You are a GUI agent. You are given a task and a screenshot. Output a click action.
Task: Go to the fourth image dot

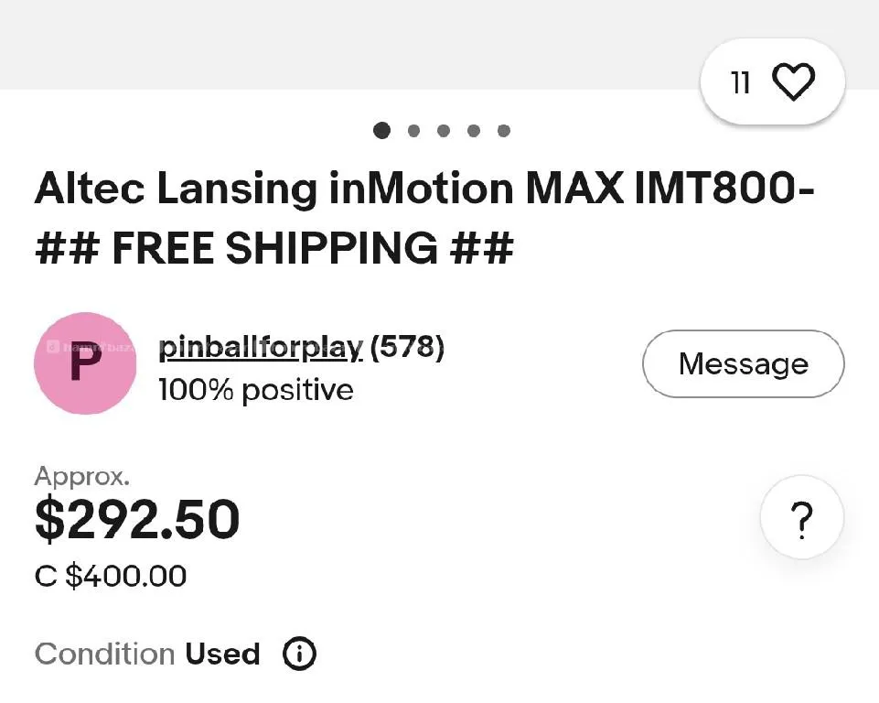pos(474,131)
